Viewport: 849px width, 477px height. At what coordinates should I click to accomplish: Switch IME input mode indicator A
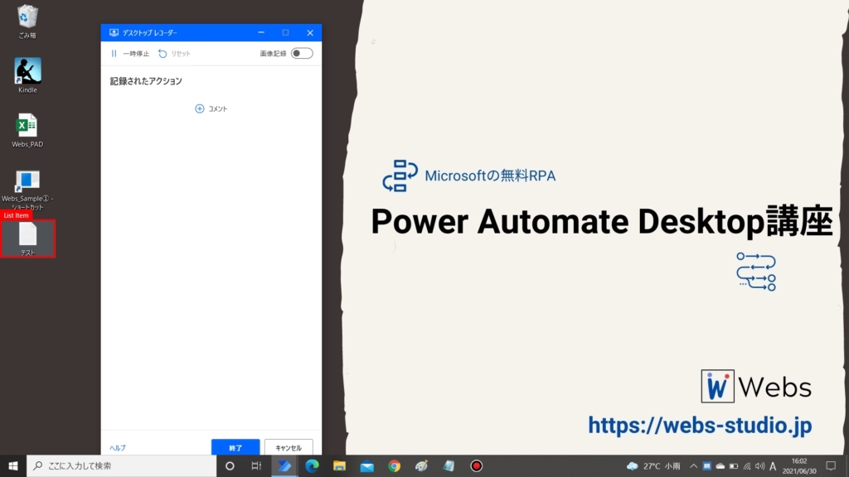click(774, 465)
